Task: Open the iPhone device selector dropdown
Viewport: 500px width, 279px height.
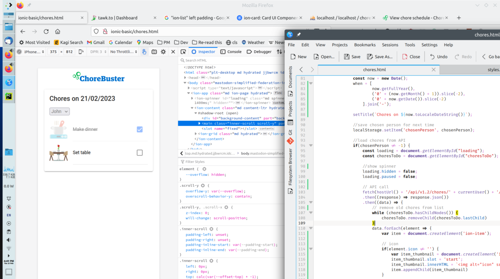Action: 33,52
